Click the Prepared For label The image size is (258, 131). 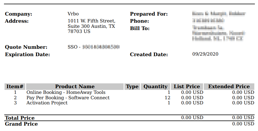pos(149,14)
